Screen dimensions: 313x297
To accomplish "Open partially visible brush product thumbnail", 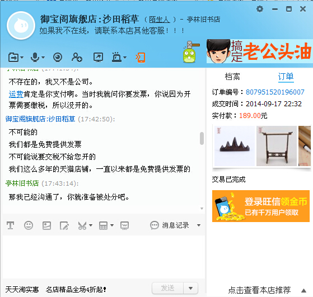I will click(305, 146).
